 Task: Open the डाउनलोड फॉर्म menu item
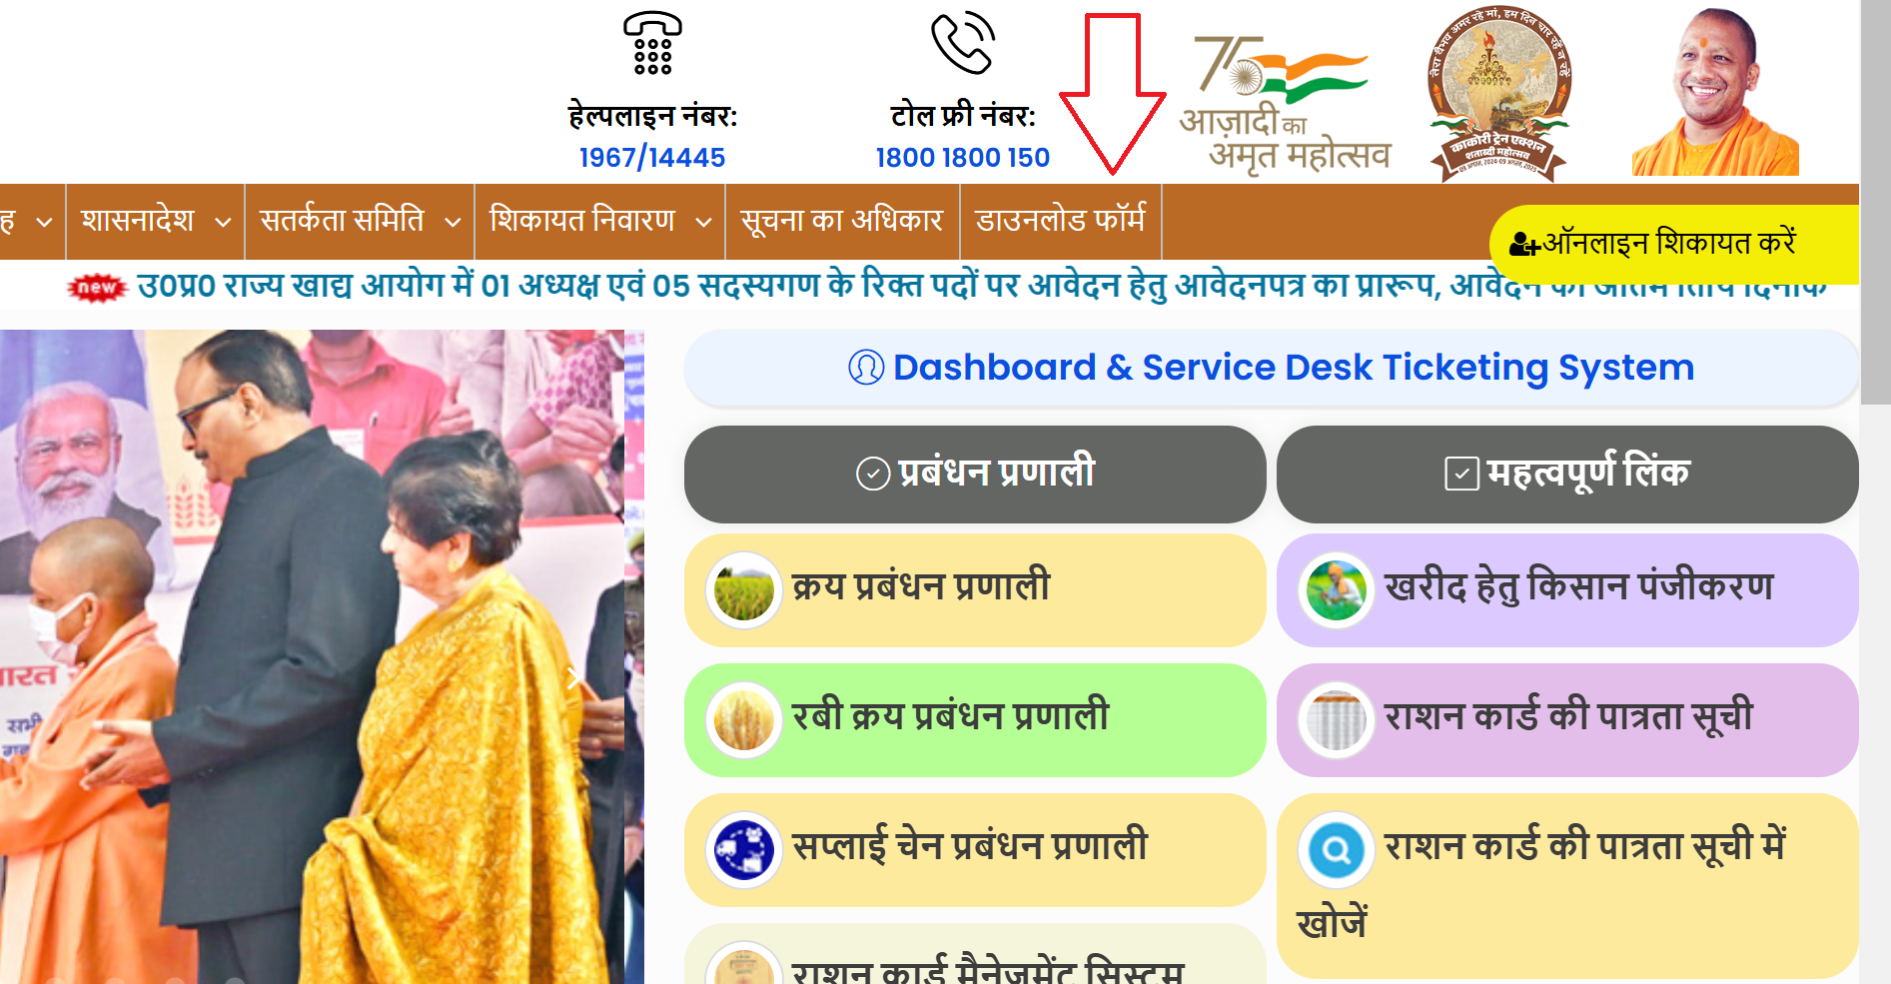(x=1061, y=221)
